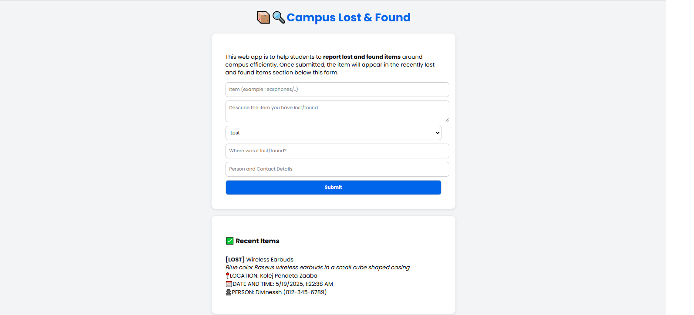This screenshot has height=315, width=694.
Task: Click the Recent Items heading
Action: (257, 241)
